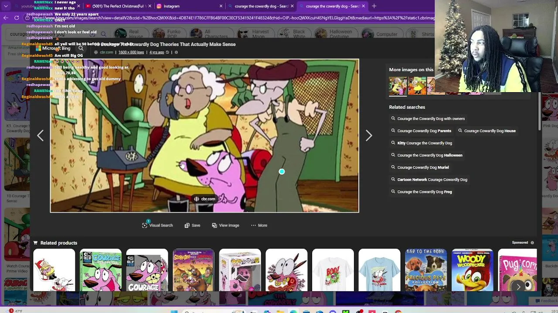Close the Instagram tab

221,6
